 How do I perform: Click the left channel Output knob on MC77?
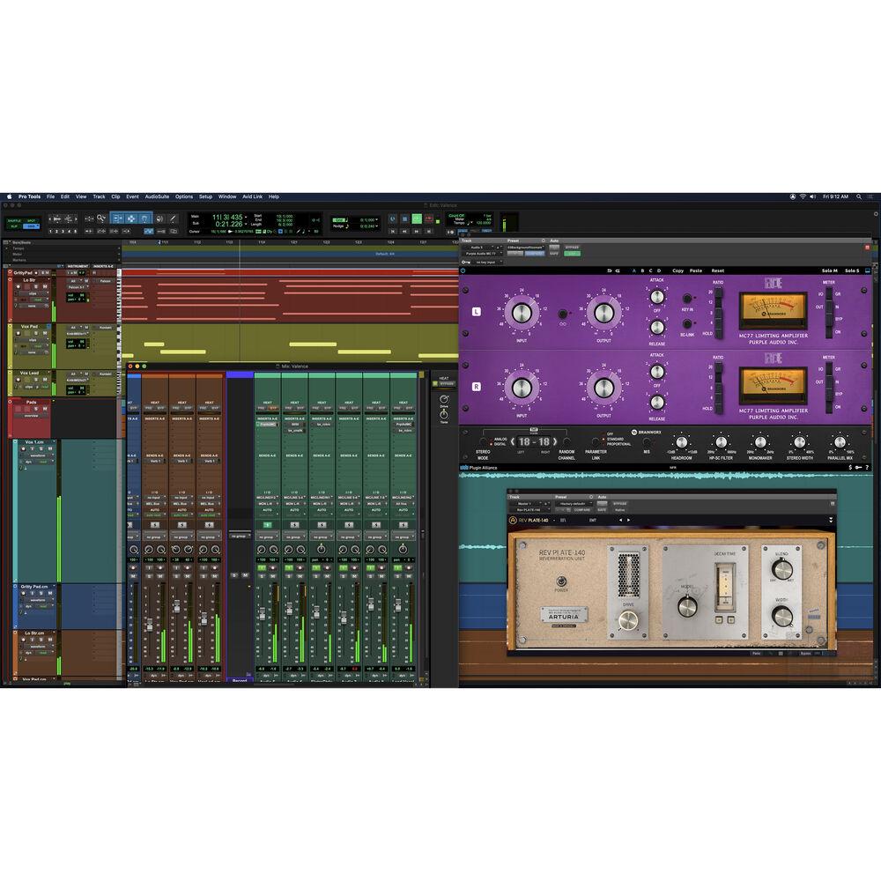coord(604,313)
